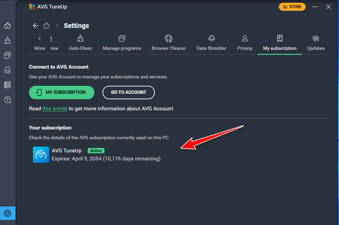
Task: Click the home breadcrumb icon beside Settings
Action: (46, 25)
